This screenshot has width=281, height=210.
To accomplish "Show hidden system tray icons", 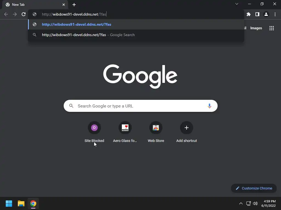I will (241, 203).
